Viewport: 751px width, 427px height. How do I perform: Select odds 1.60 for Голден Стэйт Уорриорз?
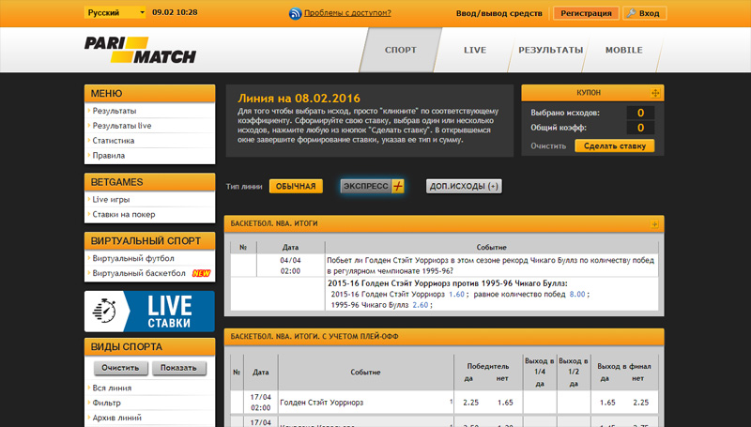[456, 294]
